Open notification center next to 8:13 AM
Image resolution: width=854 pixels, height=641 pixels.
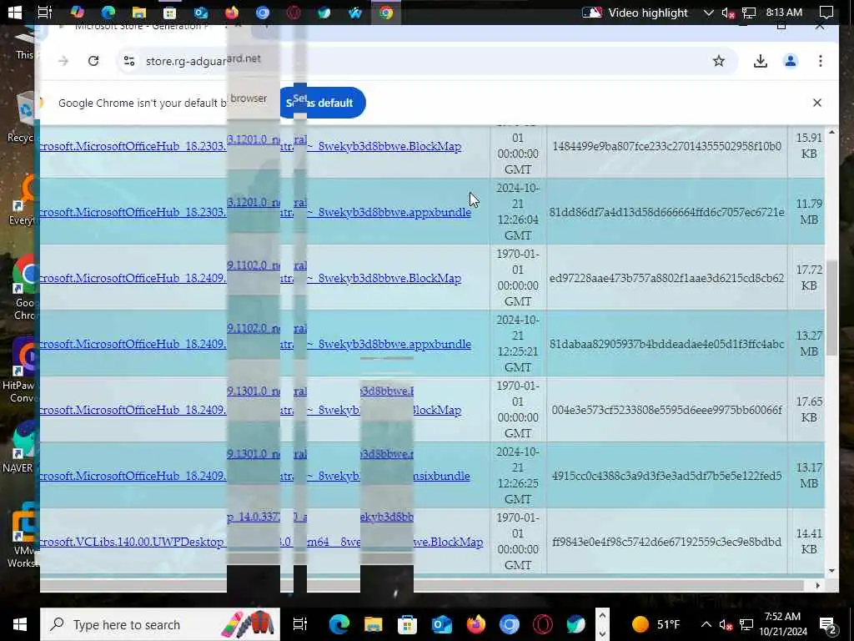click(x=826, y=12)
